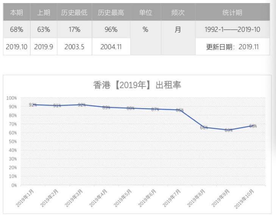Click the 更新日期：2019.11 cell

pos(232,47)
